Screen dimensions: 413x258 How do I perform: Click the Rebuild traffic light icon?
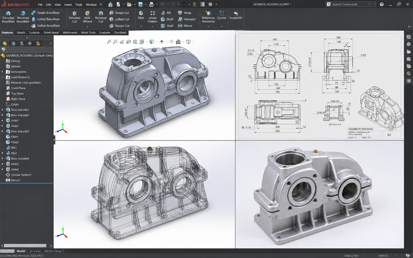click(x=195, y=4)
